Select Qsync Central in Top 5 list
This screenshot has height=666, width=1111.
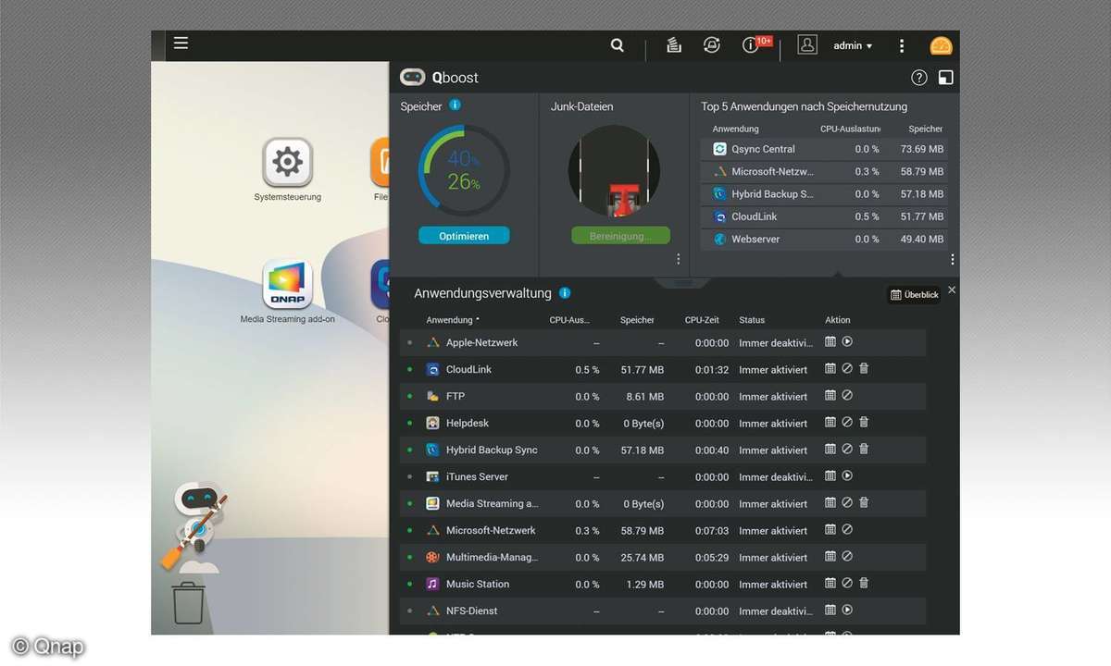point(825,149)
